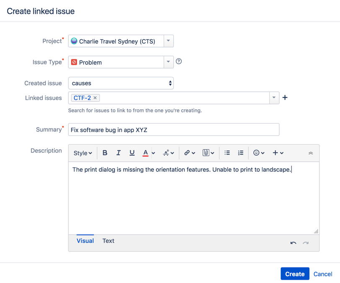The height and width of the screenshot is (283, 340).
Task: Switch to the Text editor tab
Action: [x=108, y=241]
